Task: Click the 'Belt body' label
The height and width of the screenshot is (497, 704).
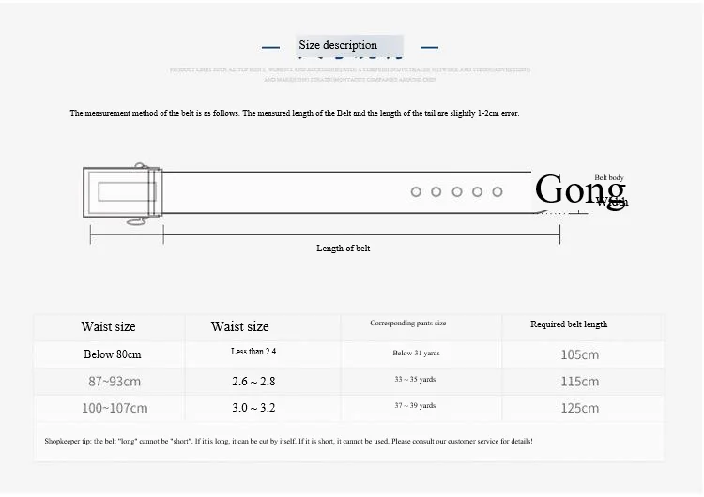Action: (x=609, y=177)
